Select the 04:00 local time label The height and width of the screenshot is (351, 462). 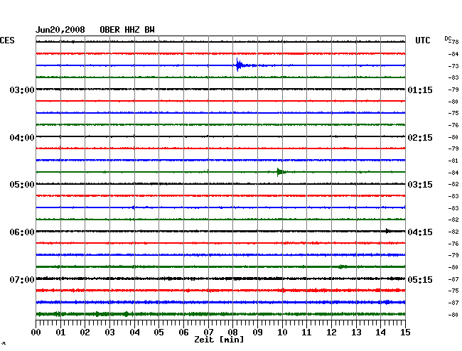point(22,138)
